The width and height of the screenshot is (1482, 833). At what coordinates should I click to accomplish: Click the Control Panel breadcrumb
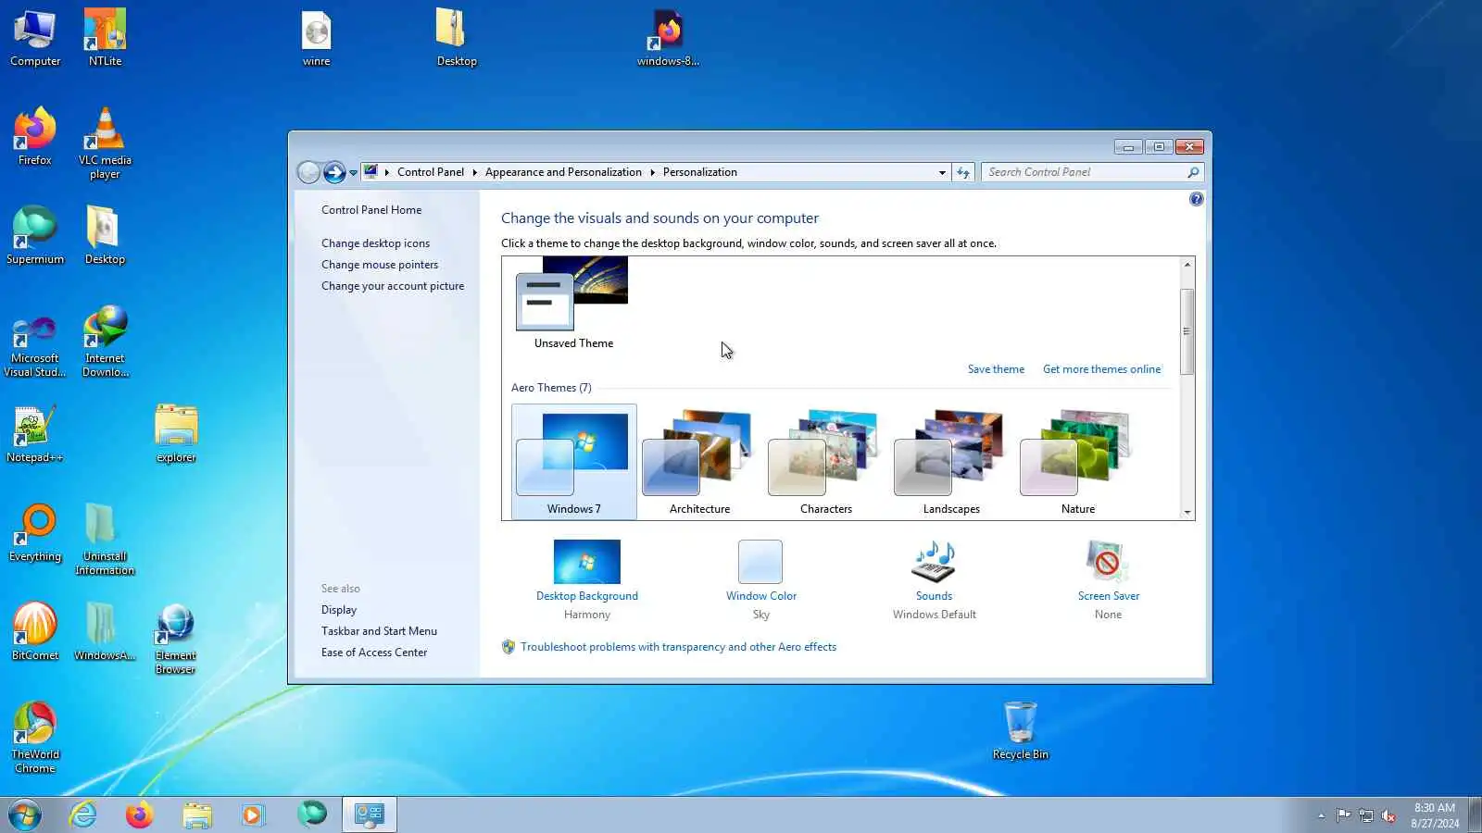(431, 172)
